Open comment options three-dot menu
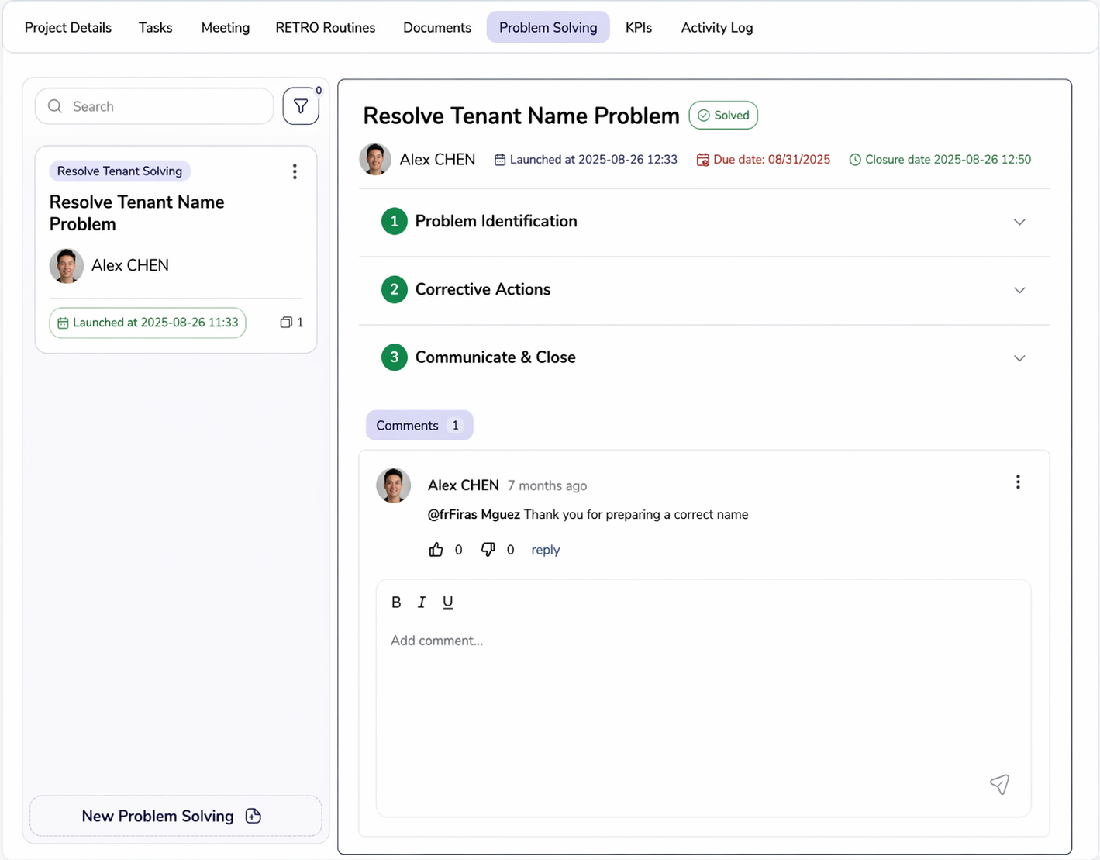The height and width of the screenshot is (860, 1100). point(1018,482)
